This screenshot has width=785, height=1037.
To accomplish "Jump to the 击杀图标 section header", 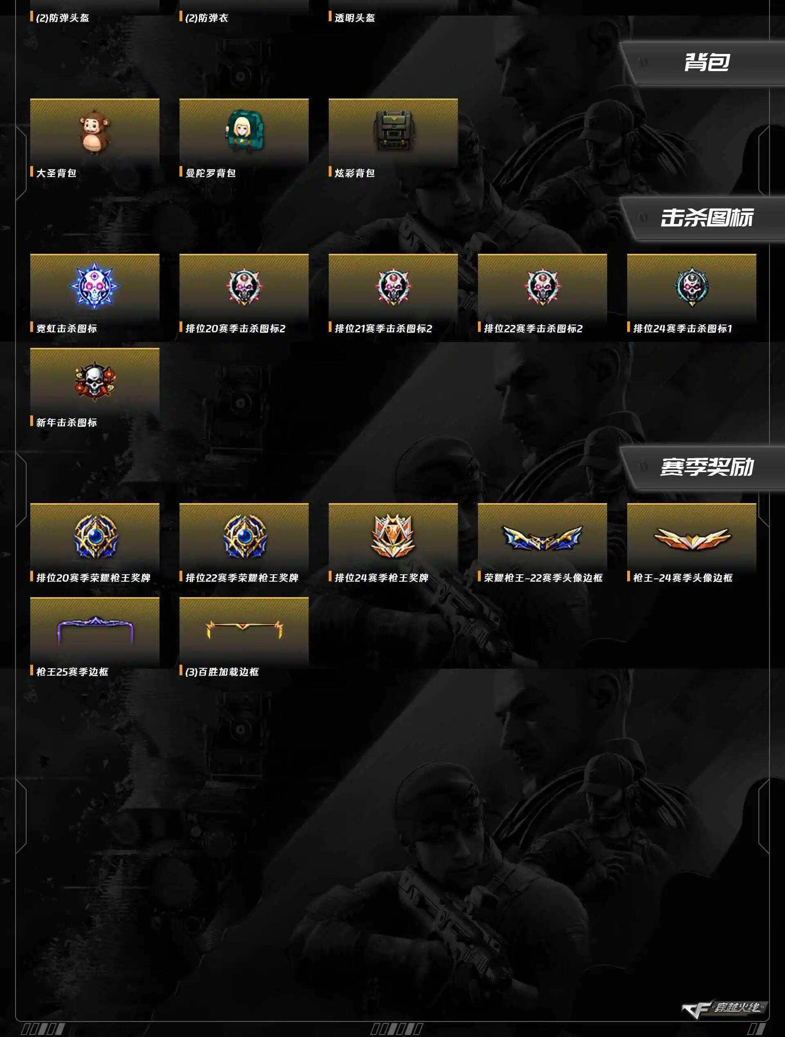I will point(706,218).
